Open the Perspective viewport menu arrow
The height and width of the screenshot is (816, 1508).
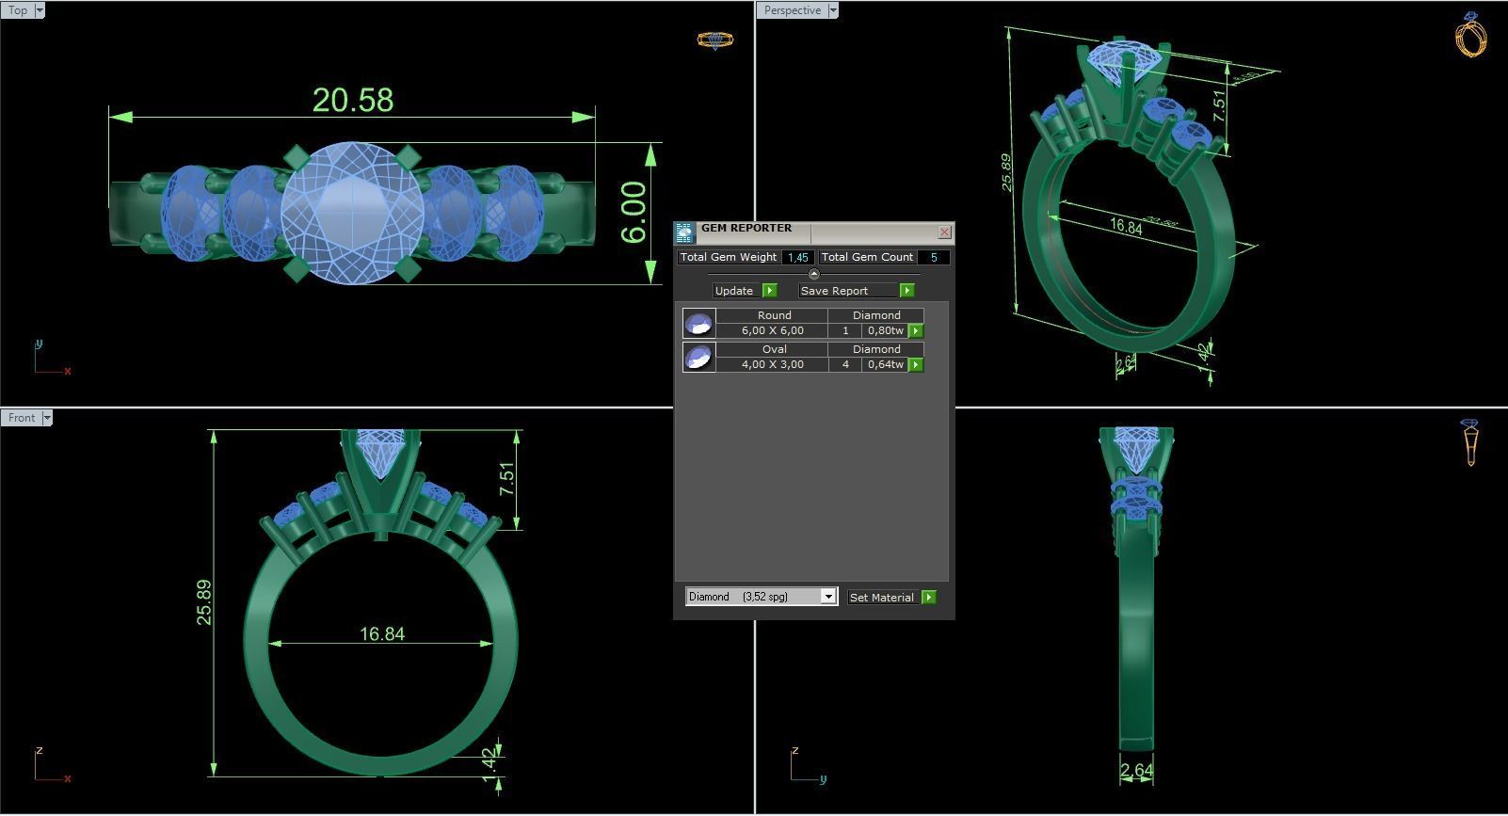[833, 10]
